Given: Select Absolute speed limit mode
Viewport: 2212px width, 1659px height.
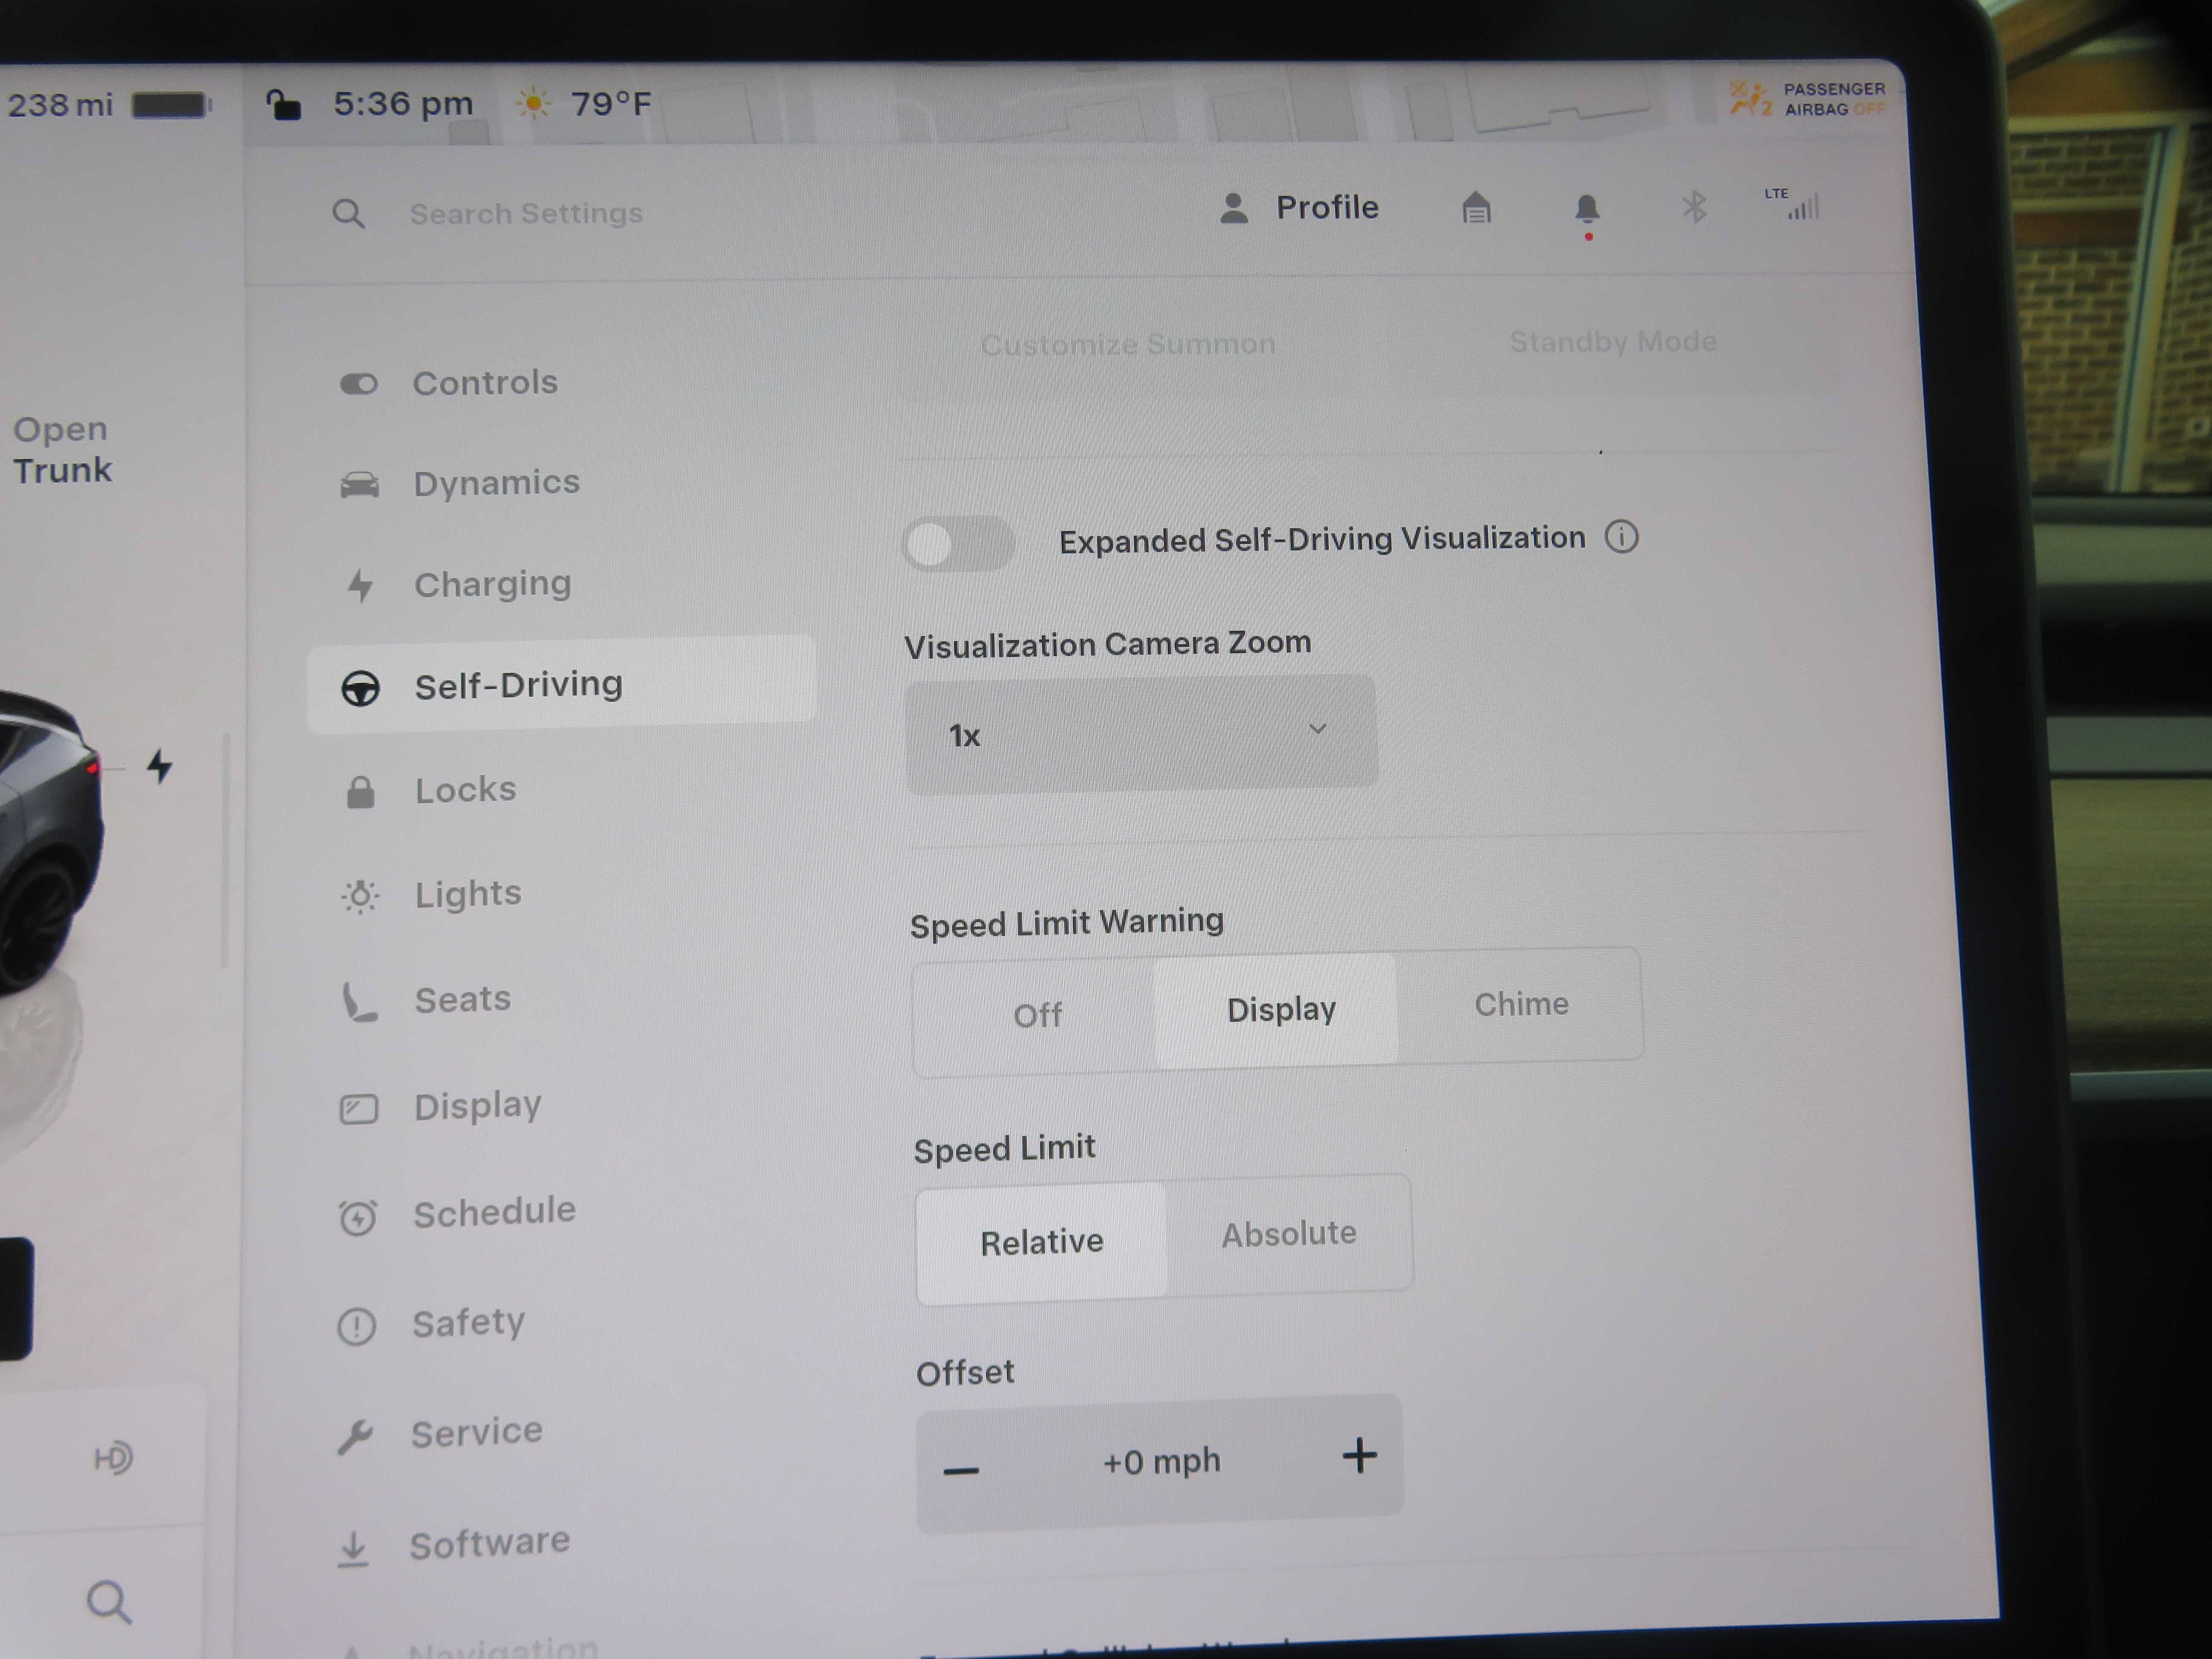Looking at the screenshot, I should pyautogui.click(x=1288, y=1234).
